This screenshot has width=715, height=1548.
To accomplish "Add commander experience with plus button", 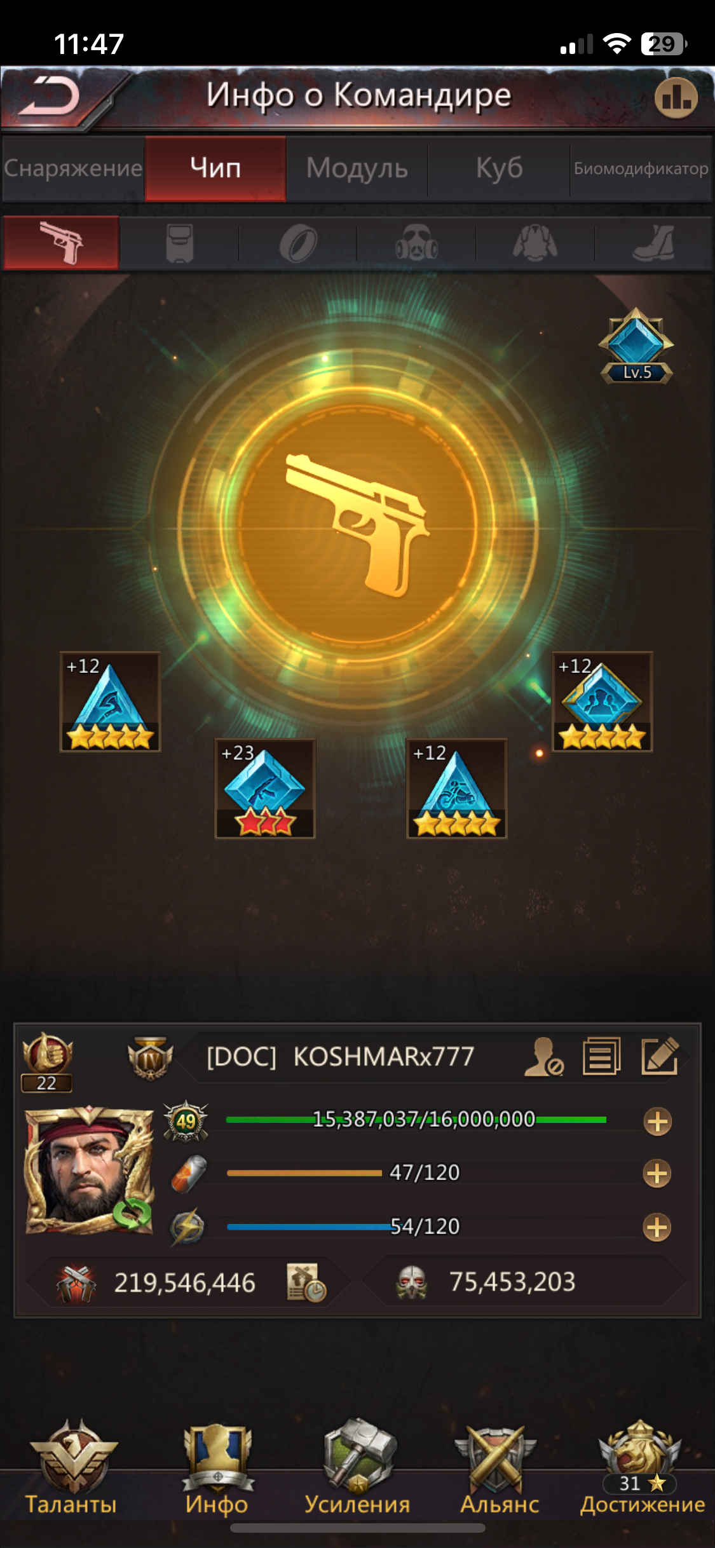I will coord(657,1122).
